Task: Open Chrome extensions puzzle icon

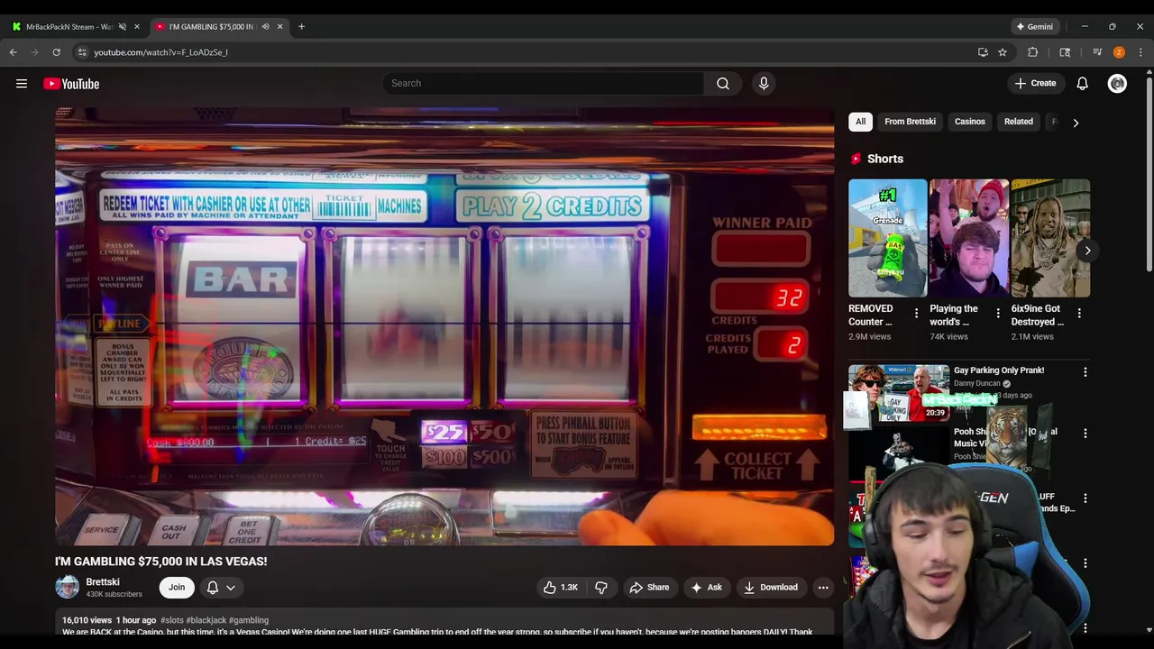Action: point(1033,52)
